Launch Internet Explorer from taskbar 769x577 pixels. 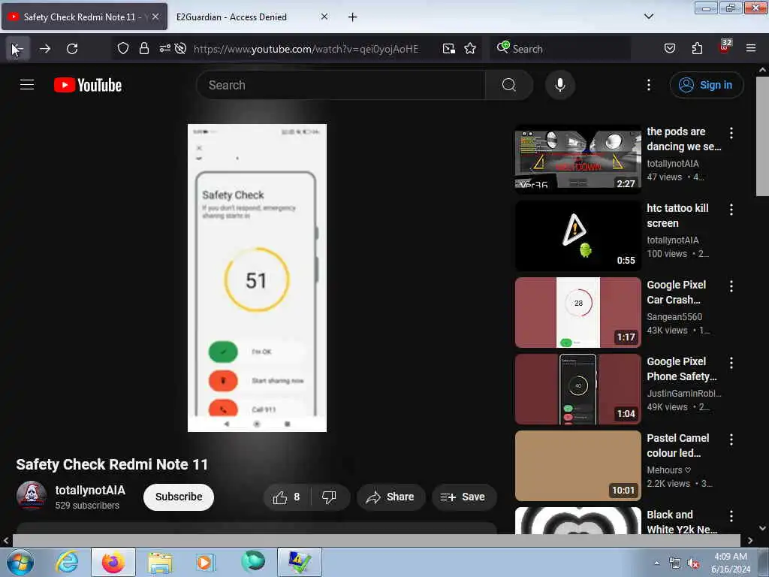67,562
